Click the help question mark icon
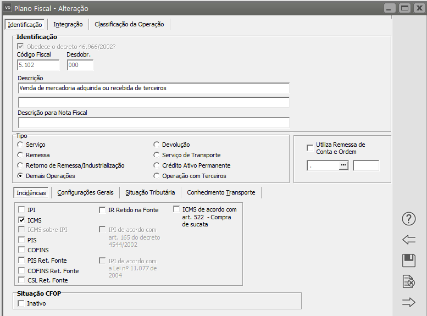The image size is (427, 316). point(409,219)
